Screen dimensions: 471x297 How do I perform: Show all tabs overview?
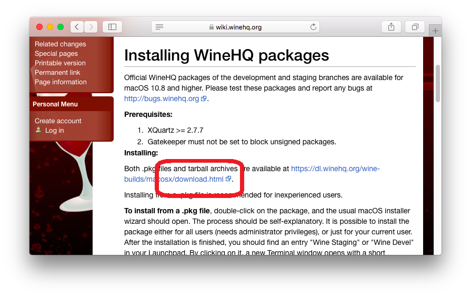tap(415, 27)
